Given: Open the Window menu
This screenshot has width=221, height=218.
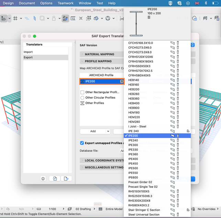Looking at the screenshot, I should tap(85, 3).
